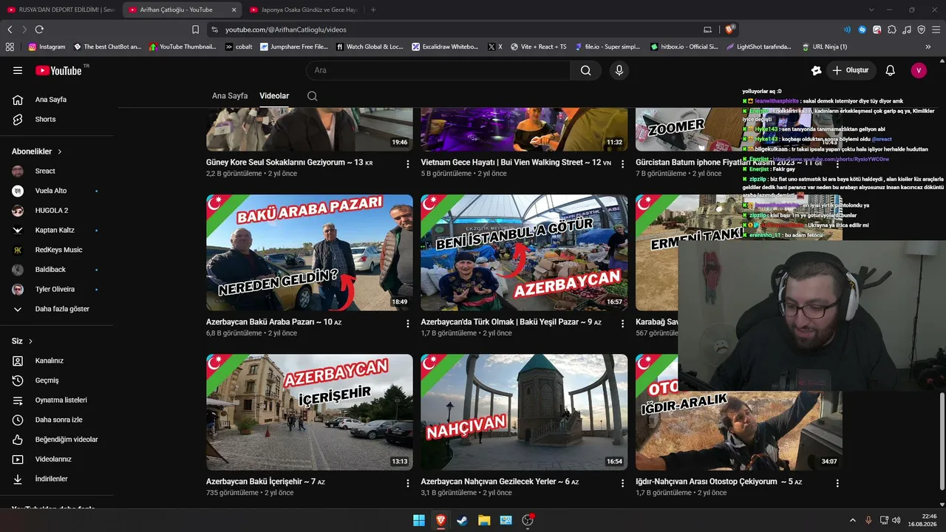Expand the Siz section chevron
946x532 pixels.
click(31, 341)
